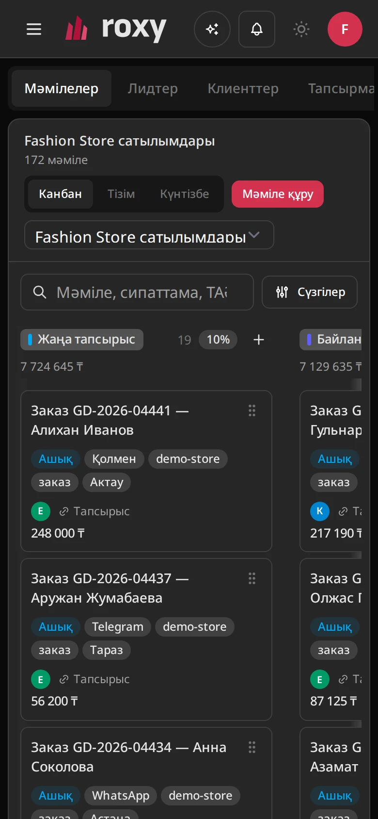Grab the drag handle on order GD-2026-04437
Viewport: 378px width, 819px height.
(252, 578)
